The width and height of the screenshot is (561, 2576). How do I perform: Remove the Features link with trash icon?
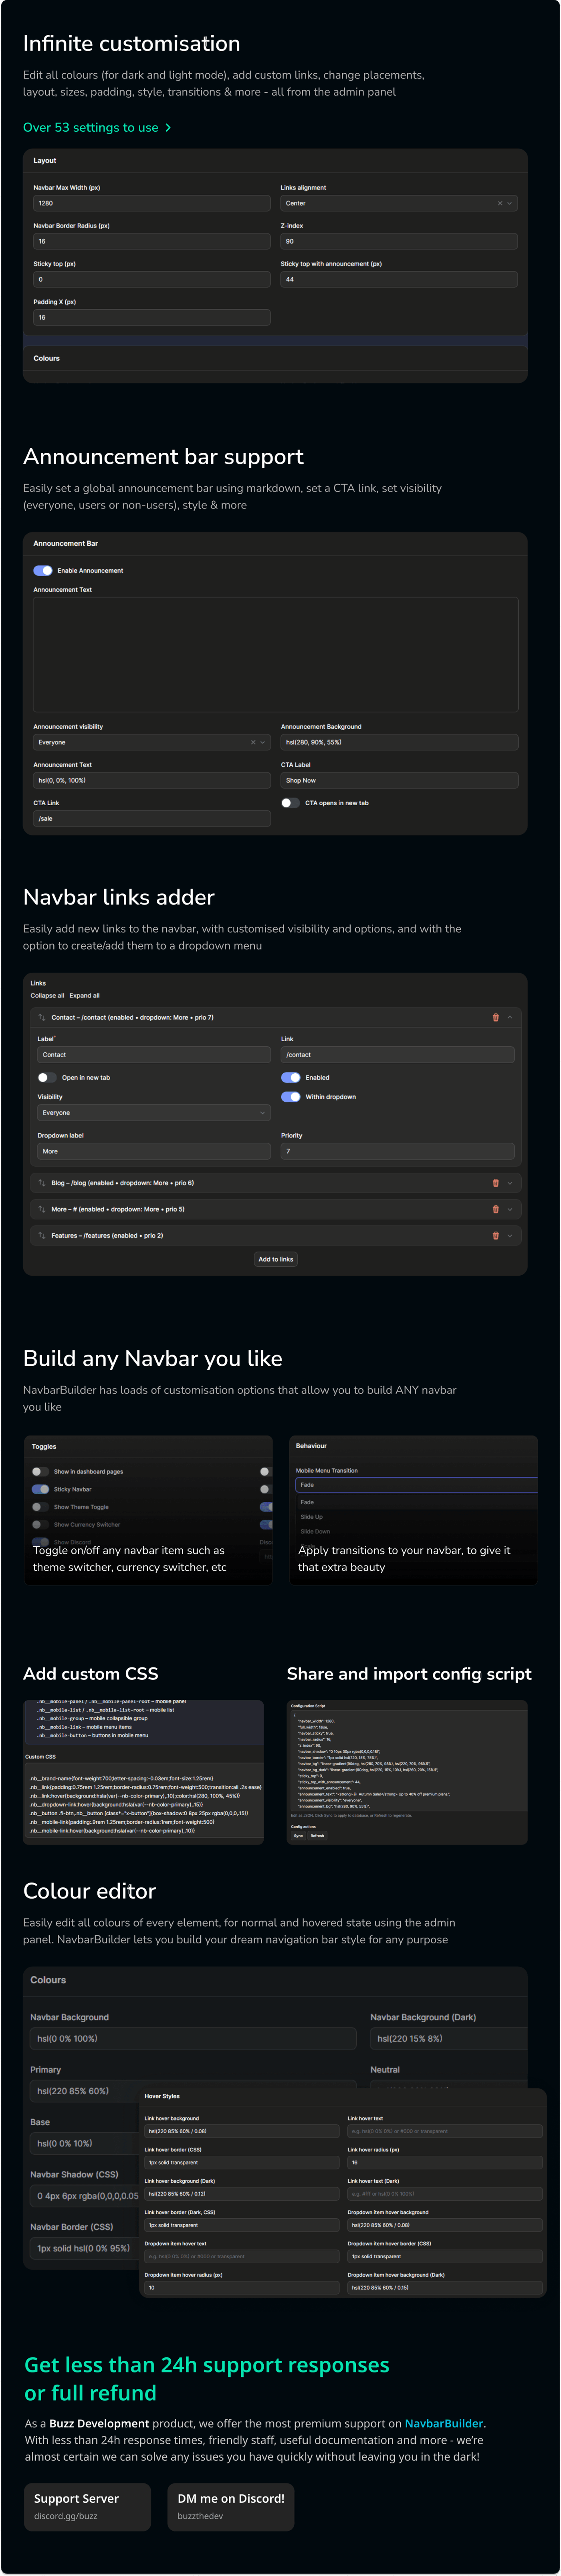coord(495,1235)
